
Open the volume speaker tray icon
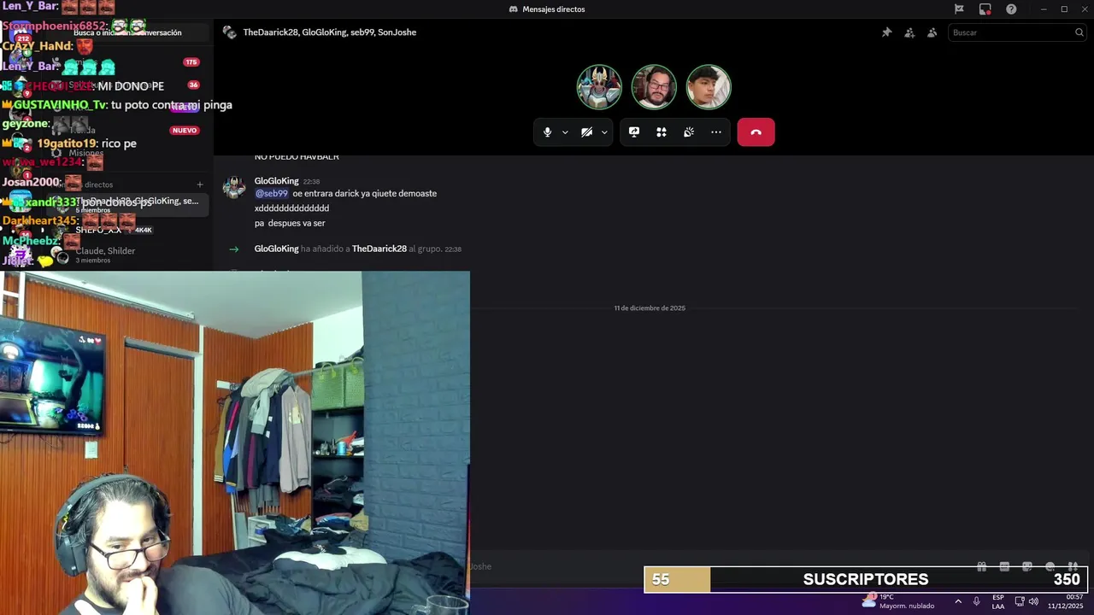point(1034,601)
